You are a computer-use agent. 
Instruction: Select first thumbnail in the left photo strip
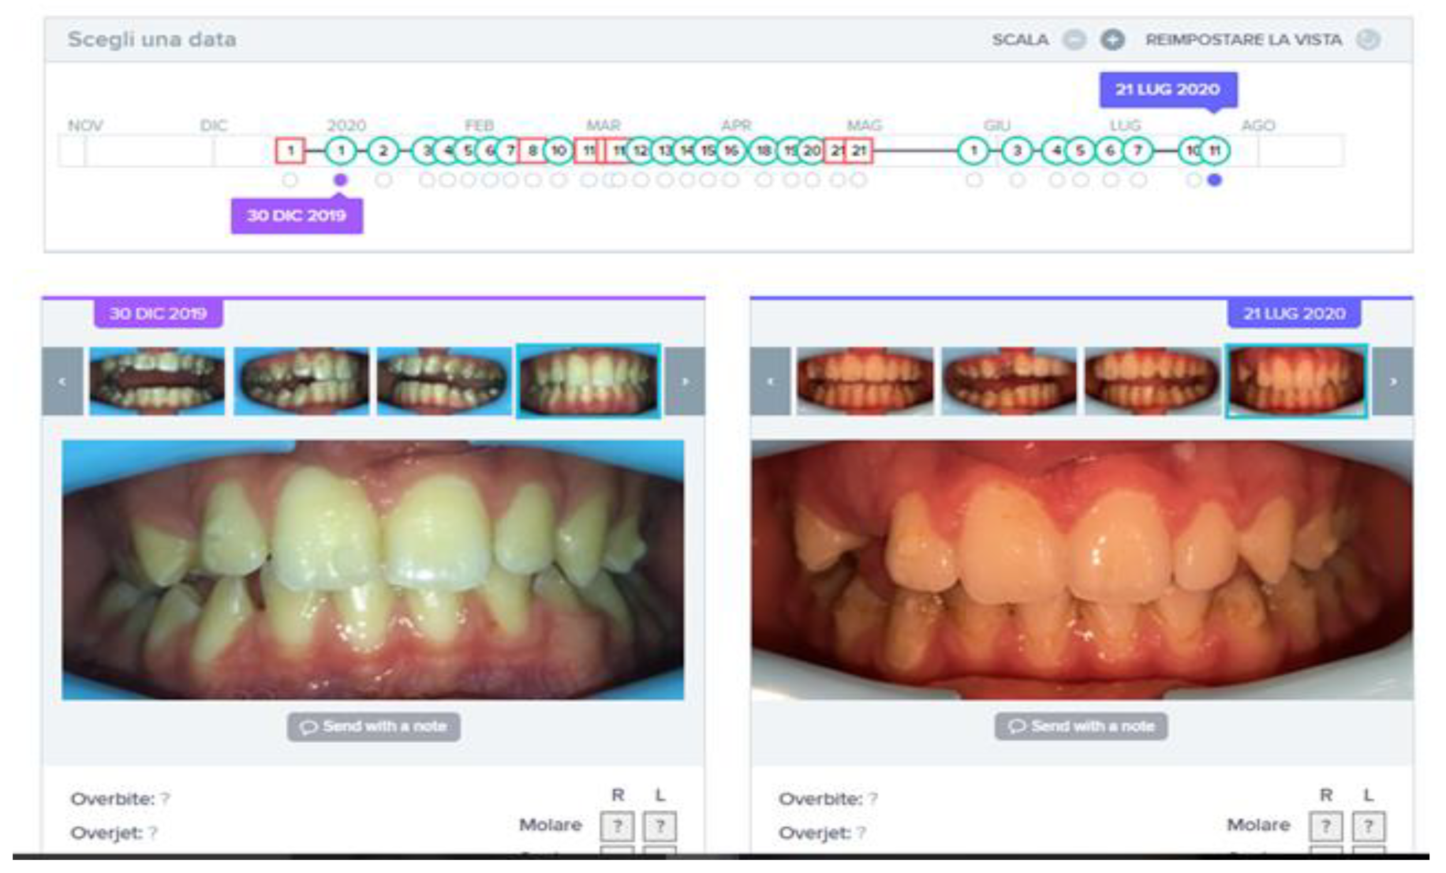pyautogui.click(x=157, y=381)
